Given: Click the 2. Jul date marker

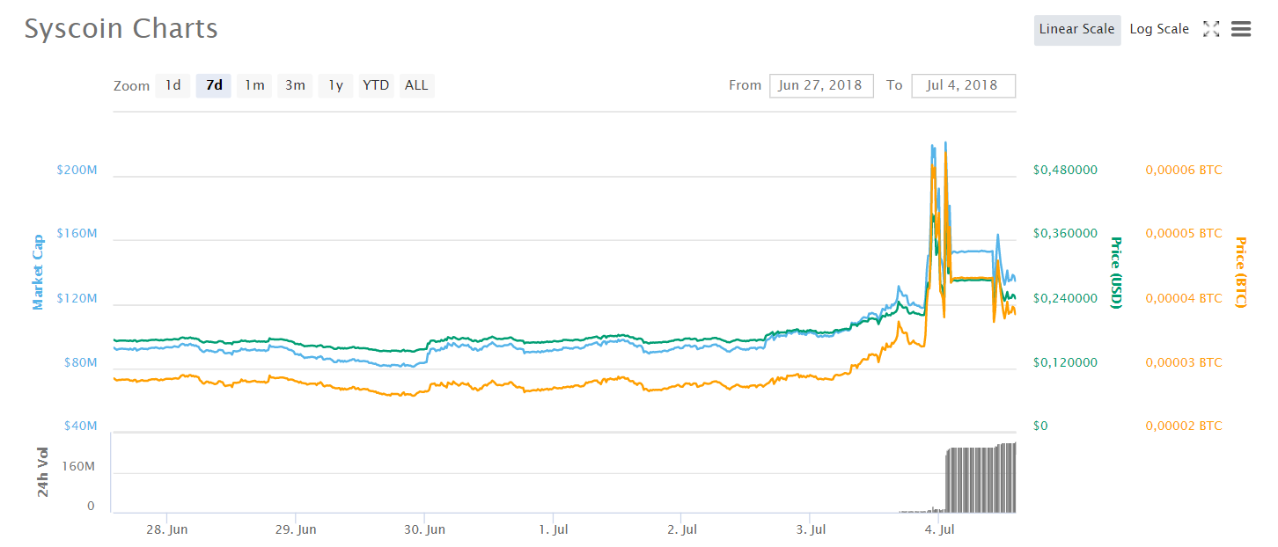Looking at the screenshot, I should pos(682,529).
